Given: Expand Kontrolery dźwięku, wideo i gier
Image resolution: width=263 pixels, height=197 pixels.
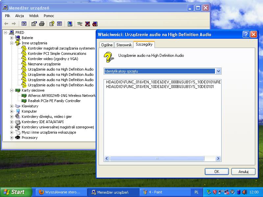Looking at the screenshot, I should coord(12,117).
